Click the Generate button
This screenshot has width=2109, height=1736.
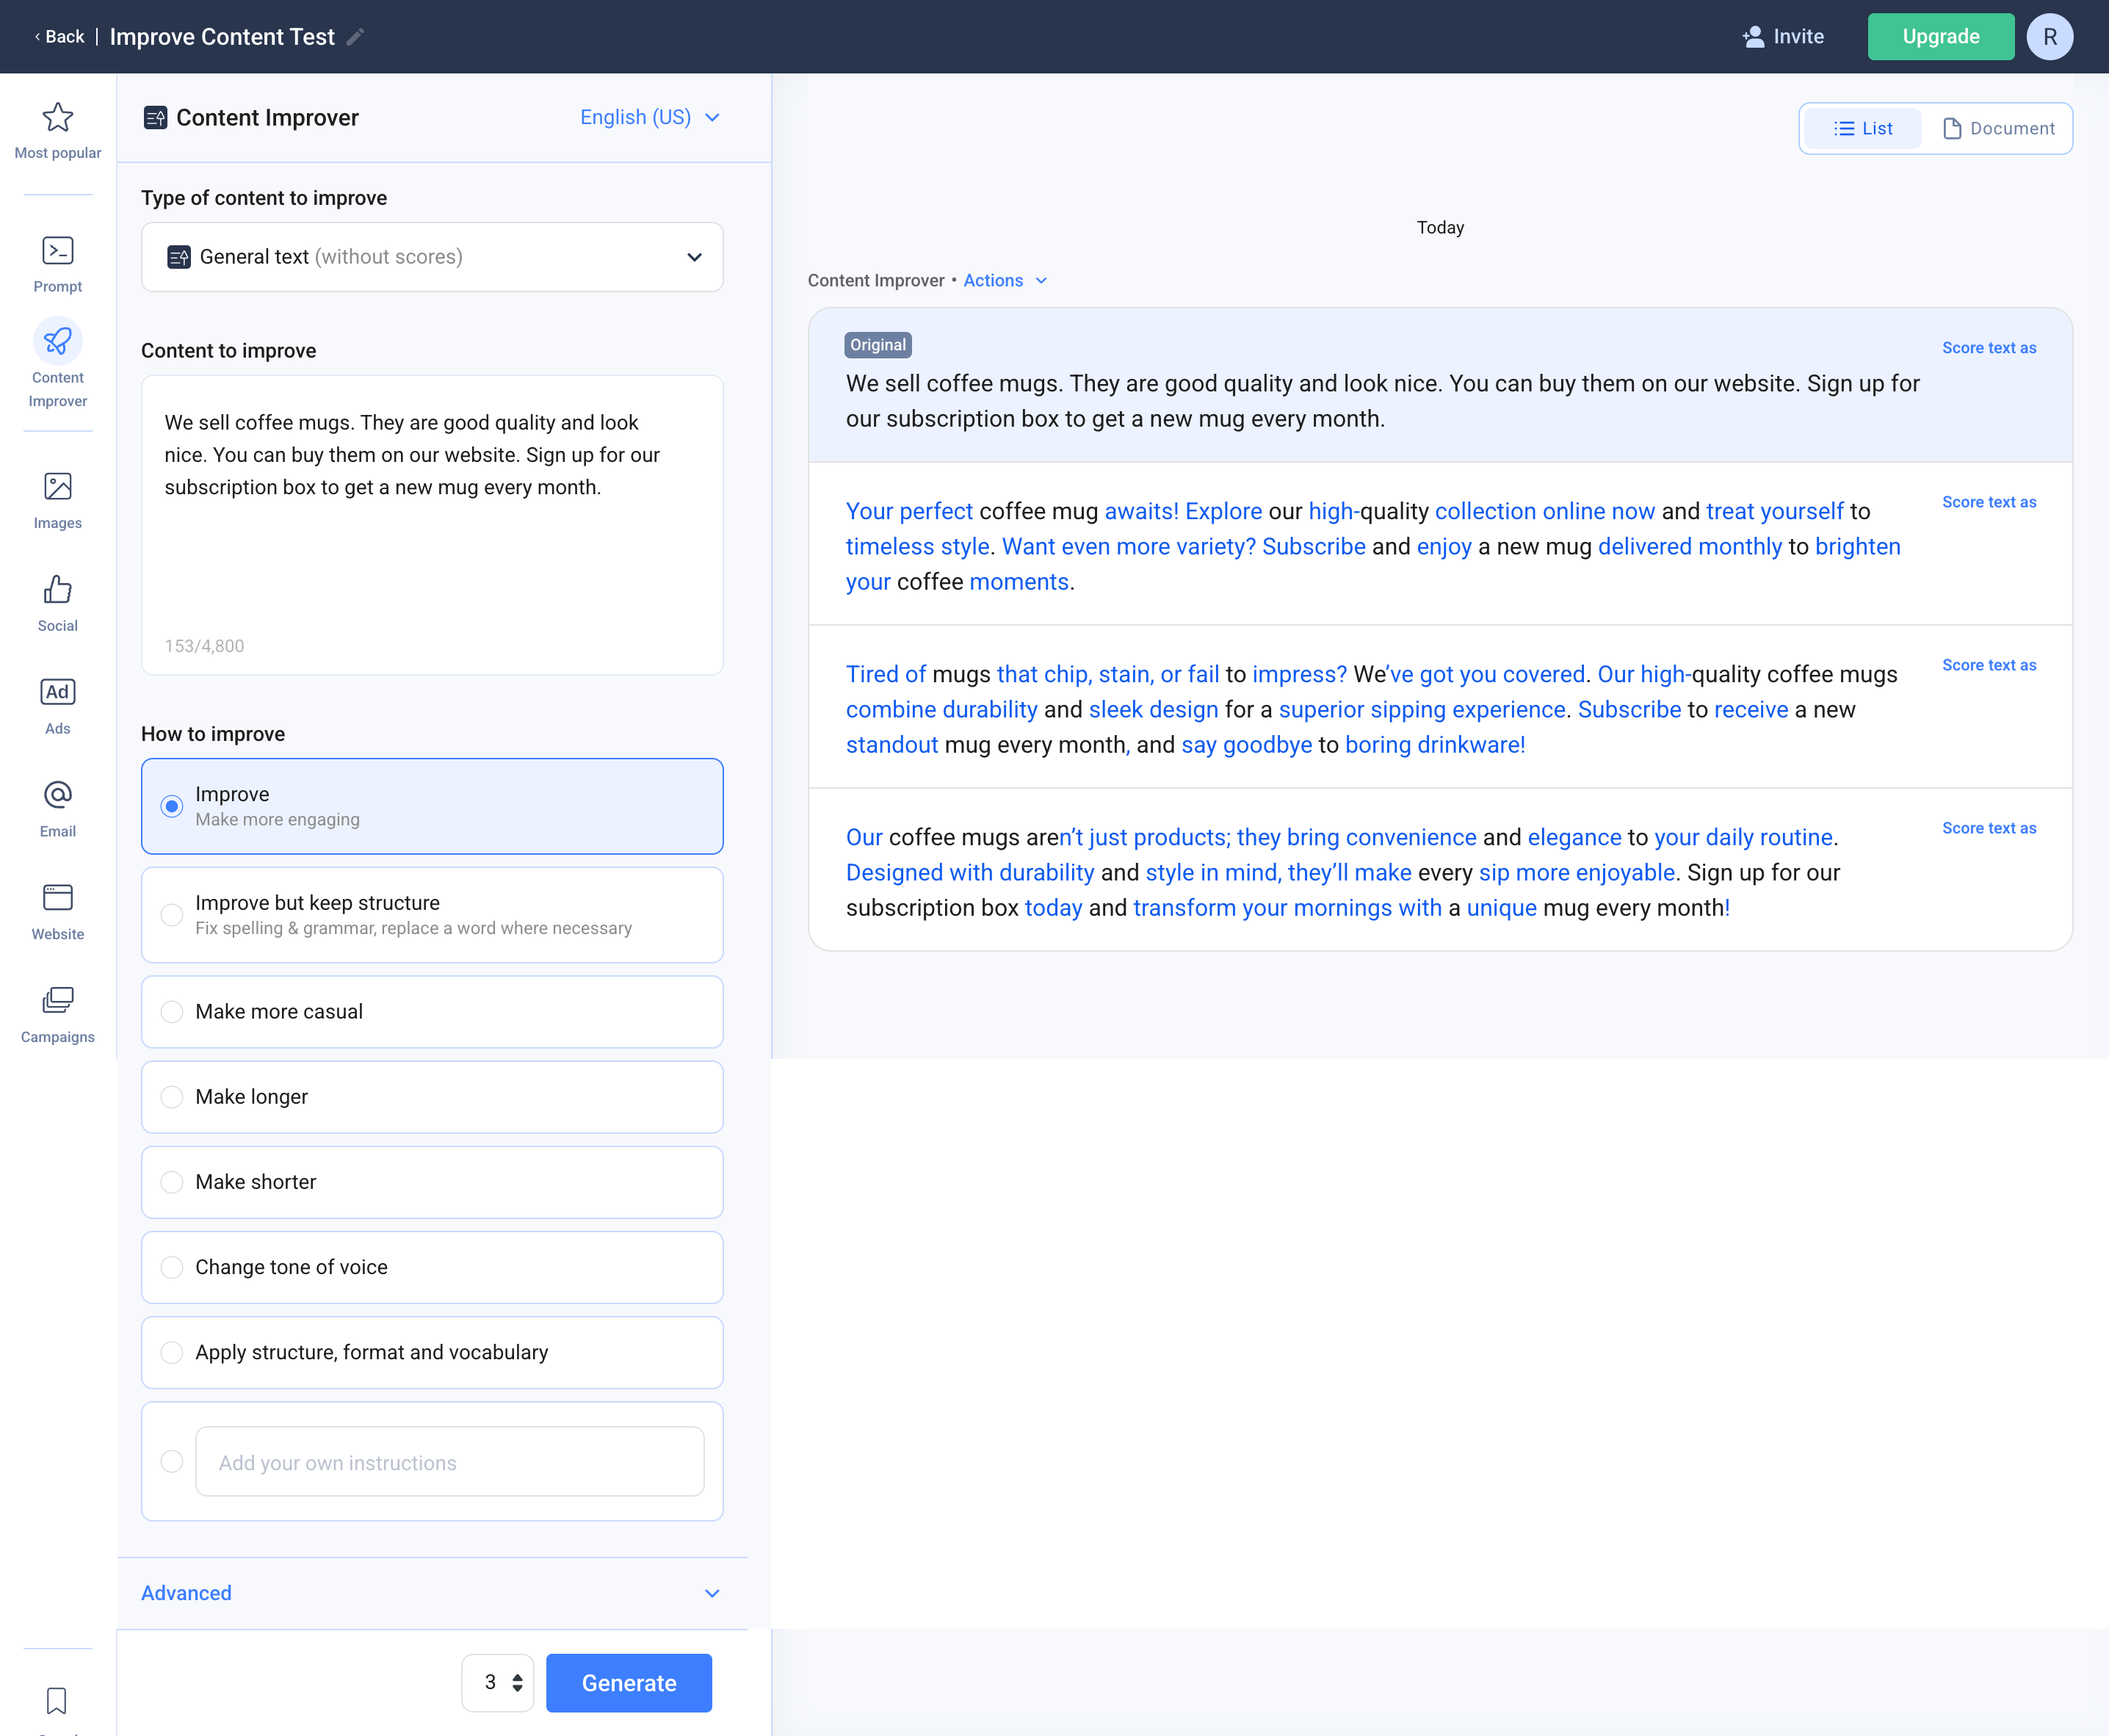628,1683
